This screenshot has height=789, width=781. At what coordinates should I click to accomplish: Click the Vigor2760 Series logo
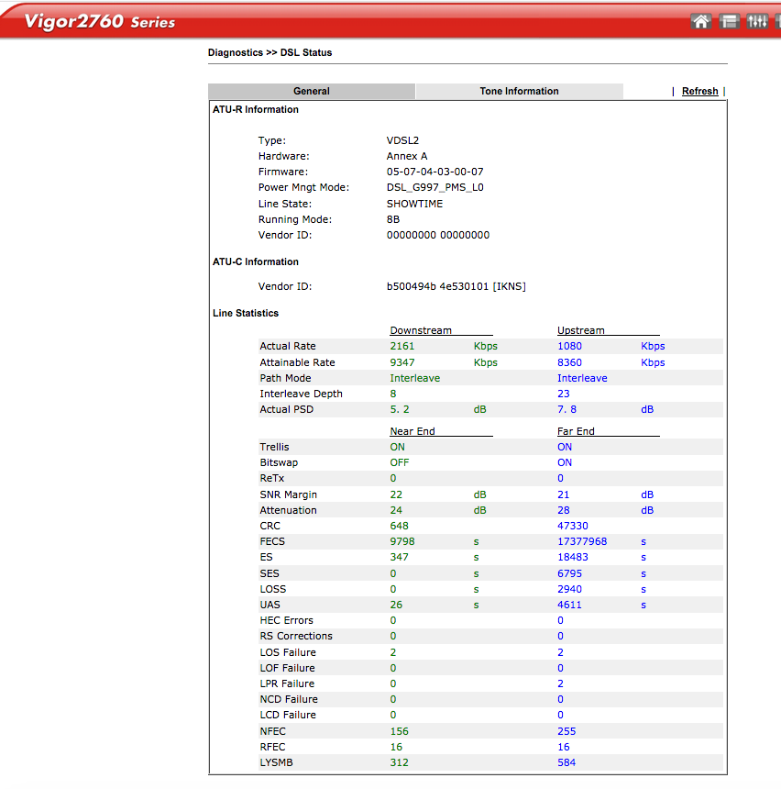tap(99, 20)
